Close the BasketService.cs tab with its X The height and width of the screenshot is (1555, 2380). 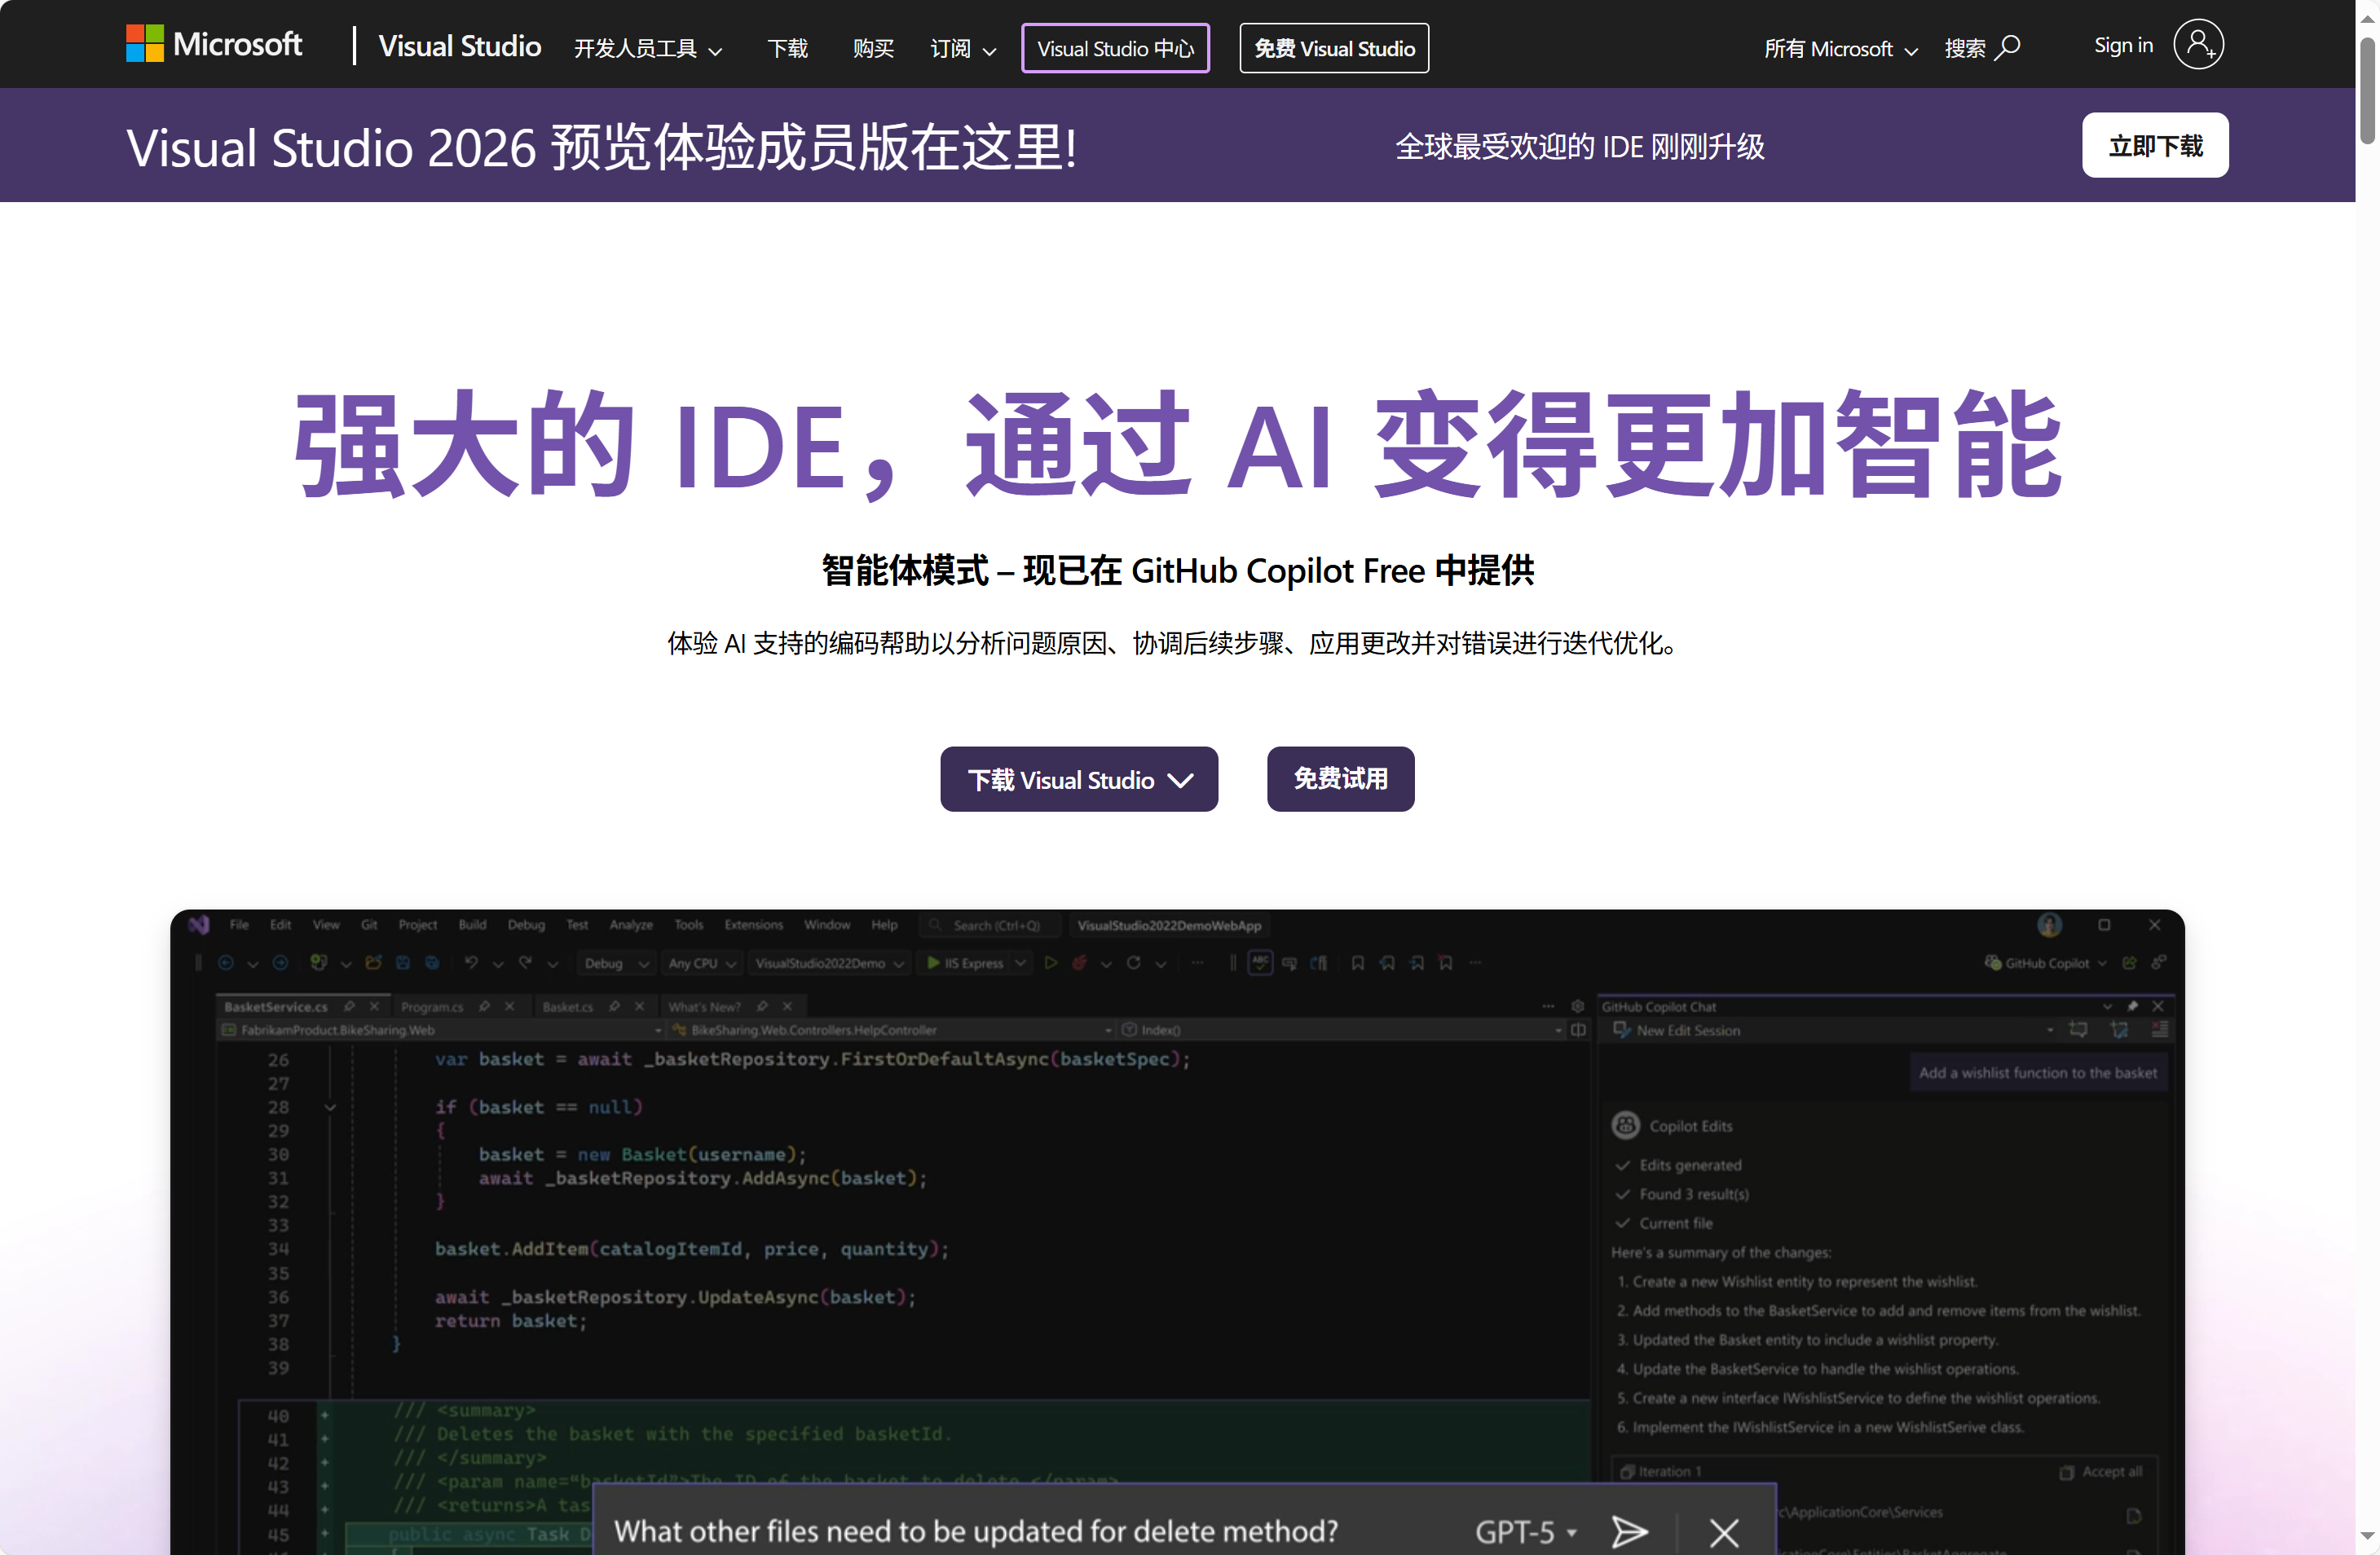[374, 1006]
